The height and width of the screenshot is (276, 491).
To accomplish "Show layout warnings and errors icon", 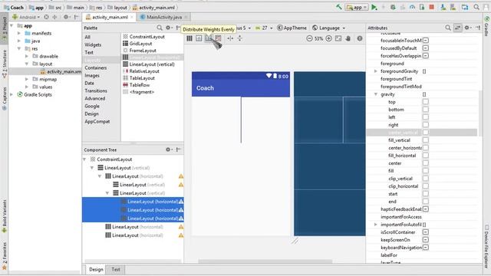I will (x=360, y=38).
